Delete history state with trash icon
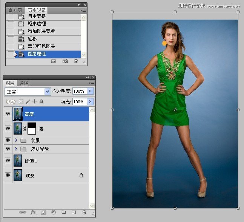 pos(76,61)
